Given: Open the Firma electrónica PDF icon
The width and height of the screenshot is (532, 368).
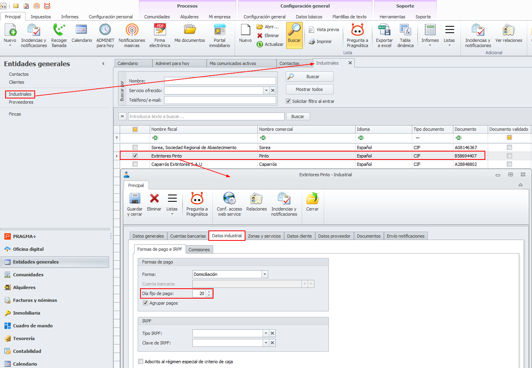Looking at the screenshot, I should pos(160,35).
